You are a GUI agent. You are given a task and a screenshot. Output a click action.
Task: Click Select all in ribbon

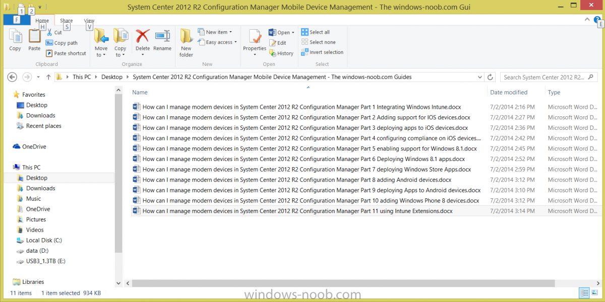315,32
